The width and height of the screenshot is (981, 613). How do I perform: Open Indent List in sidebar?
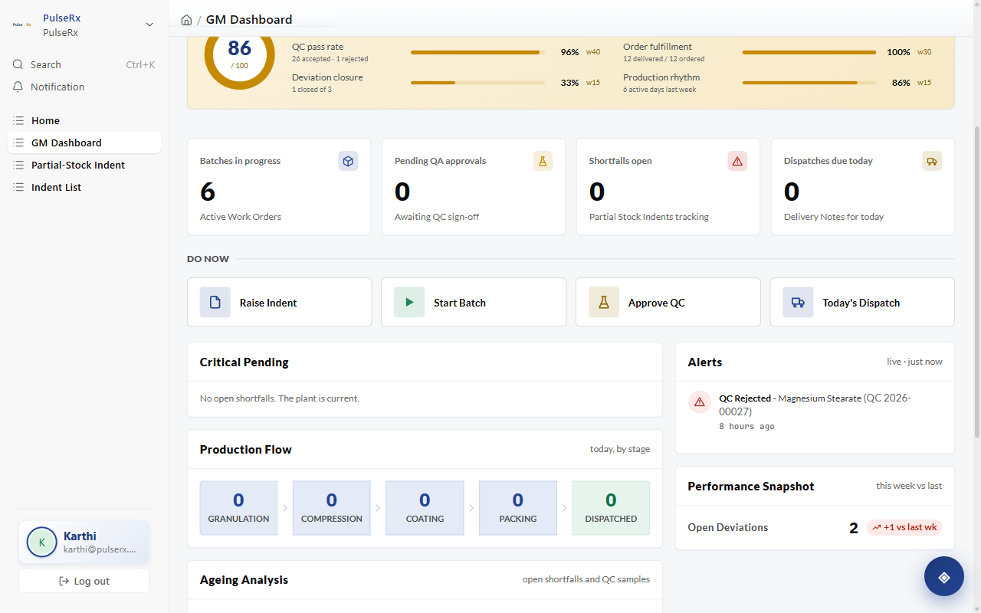[84, 187]
